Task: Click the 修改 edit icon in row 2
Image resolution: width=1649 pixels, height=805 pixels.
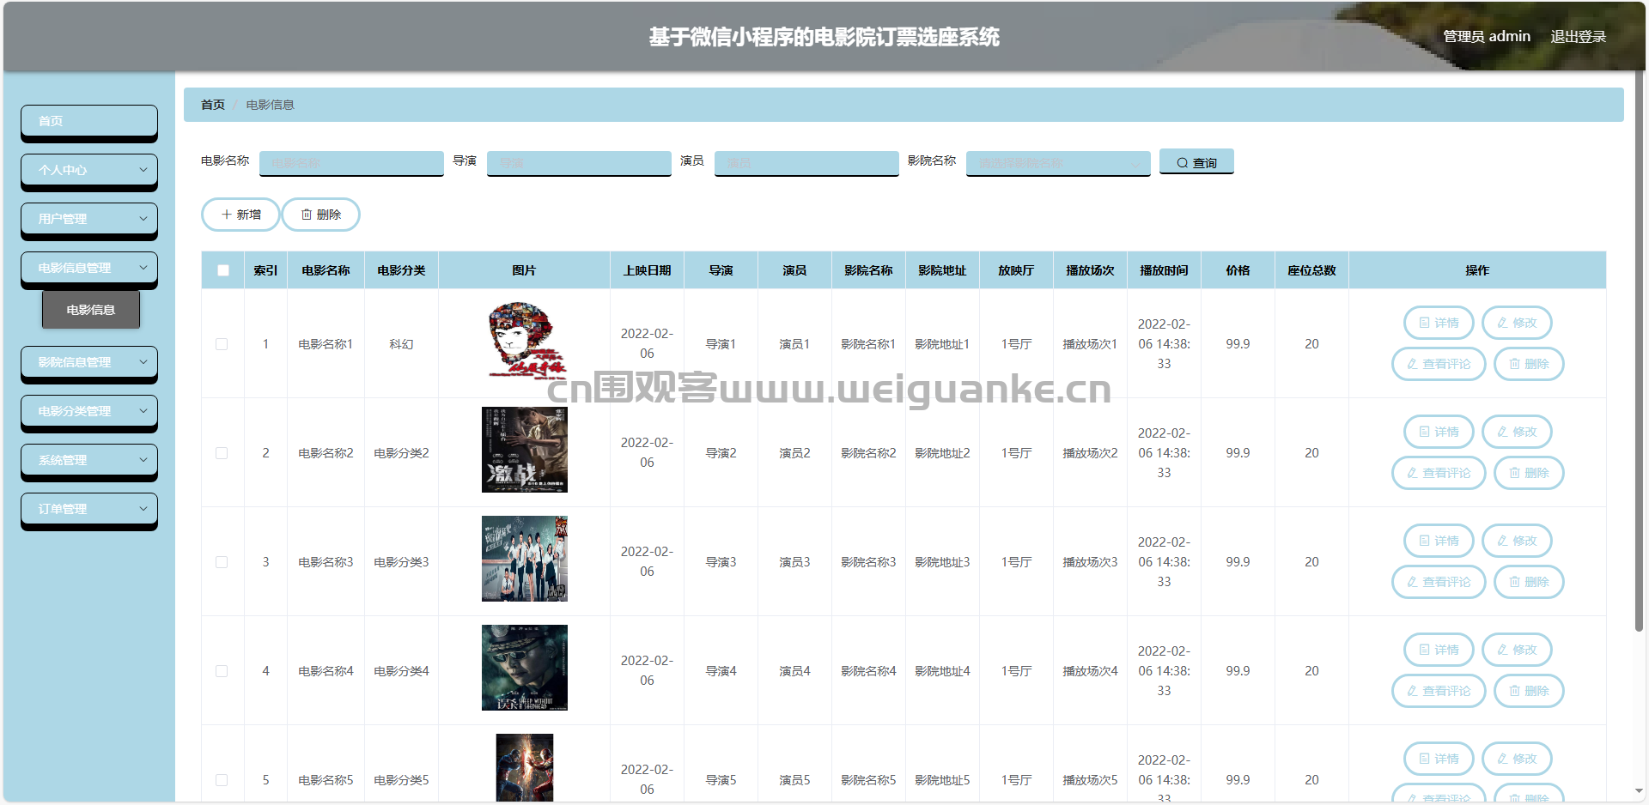Action: pyautogui.click(x=1502, y=432)
